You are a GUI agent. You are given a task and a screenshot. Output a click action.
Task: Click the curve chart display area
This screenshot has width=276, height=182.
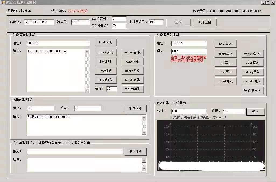point(211,145)
